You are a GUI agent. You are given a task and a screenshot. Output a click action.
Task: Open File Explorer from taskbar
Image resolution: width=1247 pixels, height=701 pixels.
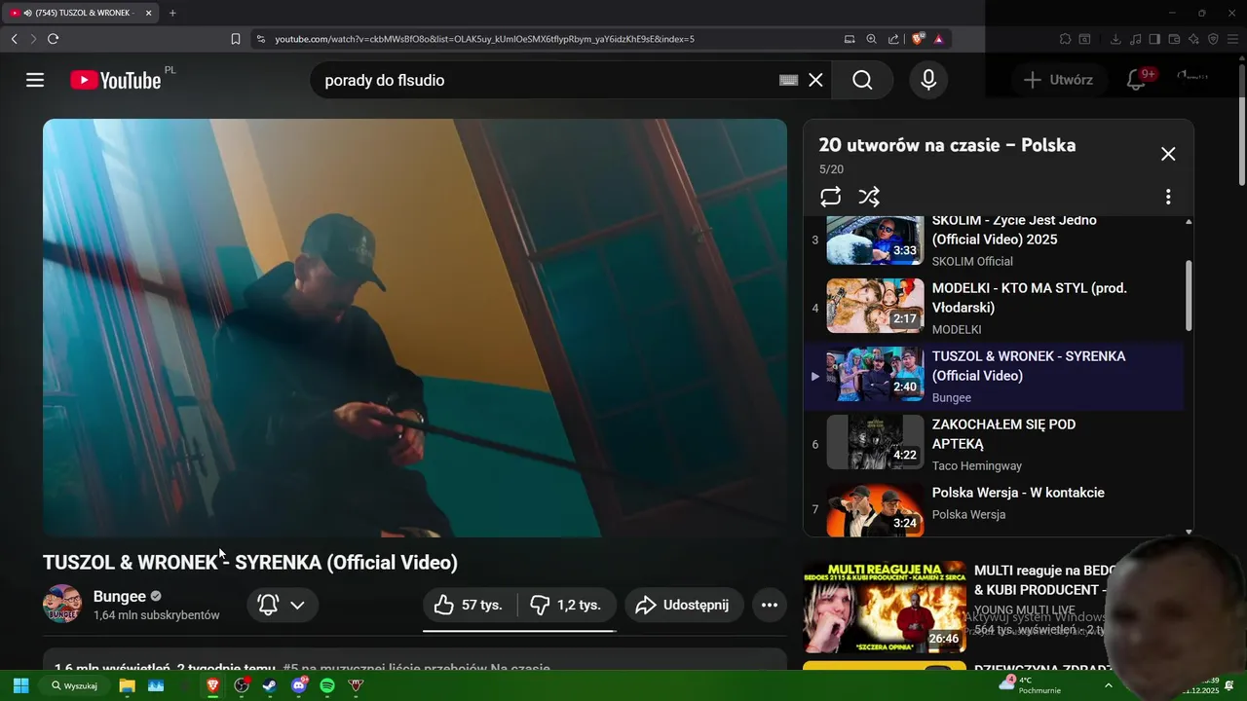[127, 685]
